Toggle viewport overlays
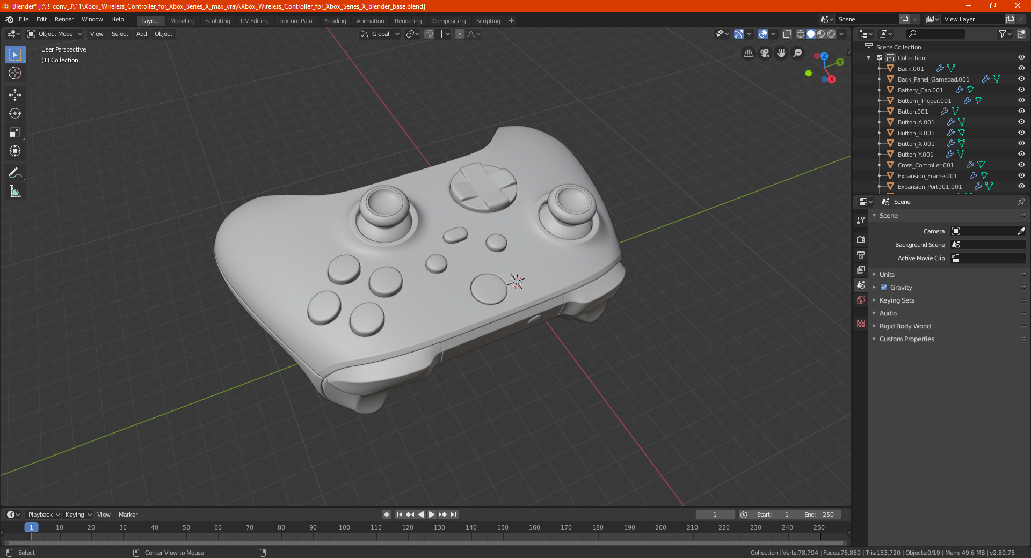 (x=763, y=34)
